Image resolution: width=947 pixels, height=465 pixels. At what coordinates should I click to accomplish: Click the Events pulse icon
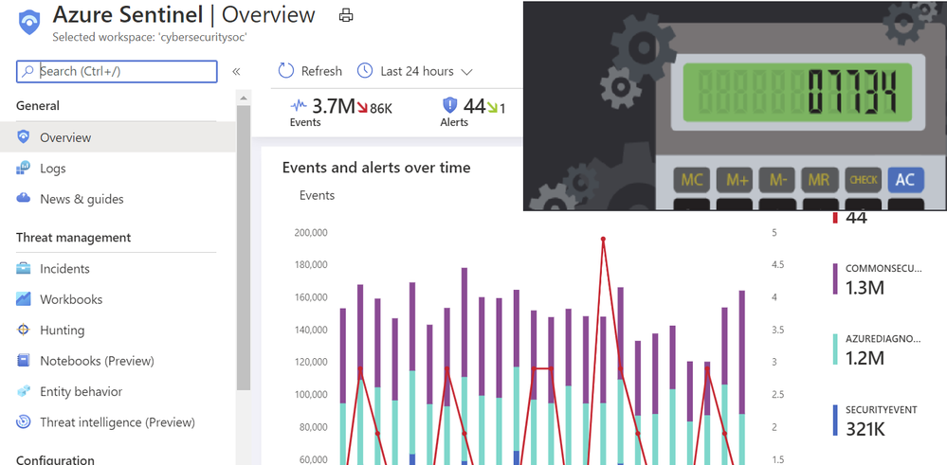point(299,107)
